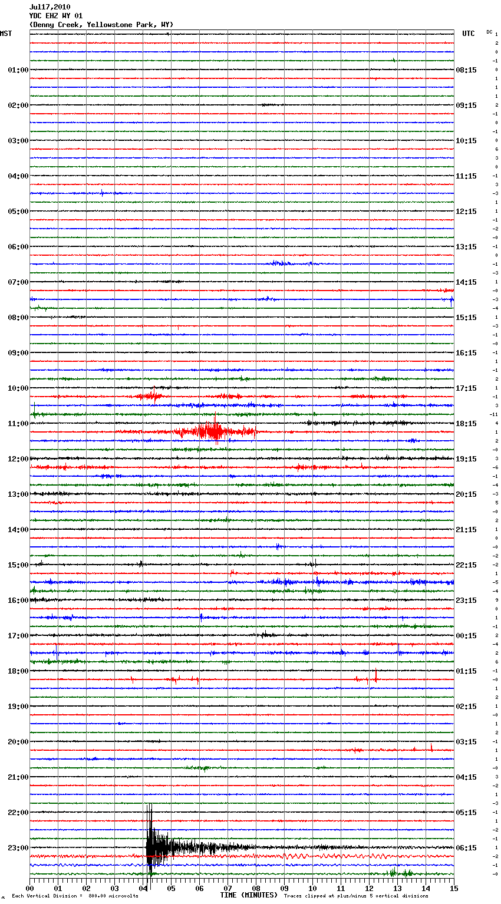Screen dimensions: 501x904
Task: Click the 12:15 UTC time label
Action: click(466, 212)
